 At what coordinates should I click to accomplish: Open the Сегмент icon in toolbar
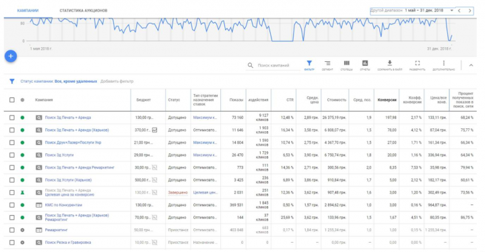[x=327, y=63]
